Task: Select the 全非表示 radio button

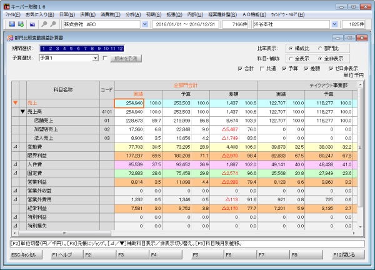Action: point(320,59)
